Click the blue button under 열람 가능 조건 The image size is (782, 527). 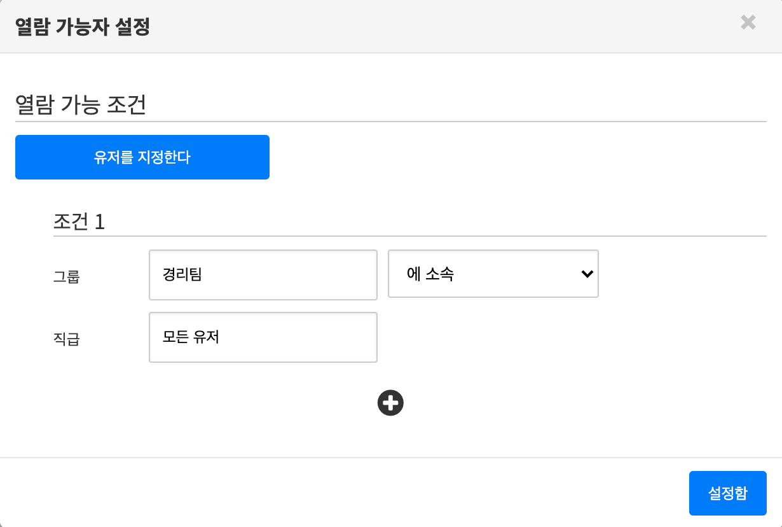[x=142, y=157]
